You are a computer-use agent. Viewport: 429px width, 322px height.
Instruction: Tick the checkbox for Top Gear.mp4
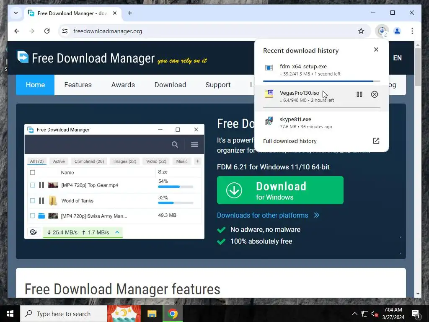[x=33, y=185]
